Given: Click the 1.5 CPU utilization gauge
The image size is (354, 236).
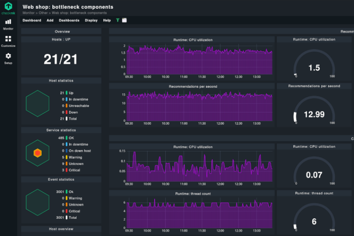Looking at the screenshot, I should point(314,64).
